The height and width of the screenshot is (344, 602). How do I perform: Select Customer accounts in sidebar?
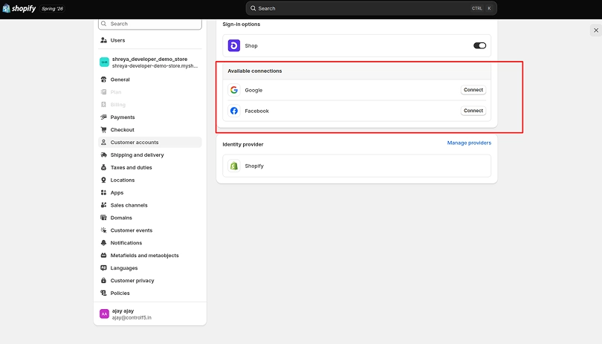149,142
